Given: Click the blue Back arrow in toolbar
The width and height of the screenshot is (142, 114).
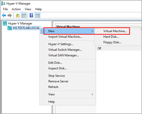Looking at the screenshot, I should [4, 16].
